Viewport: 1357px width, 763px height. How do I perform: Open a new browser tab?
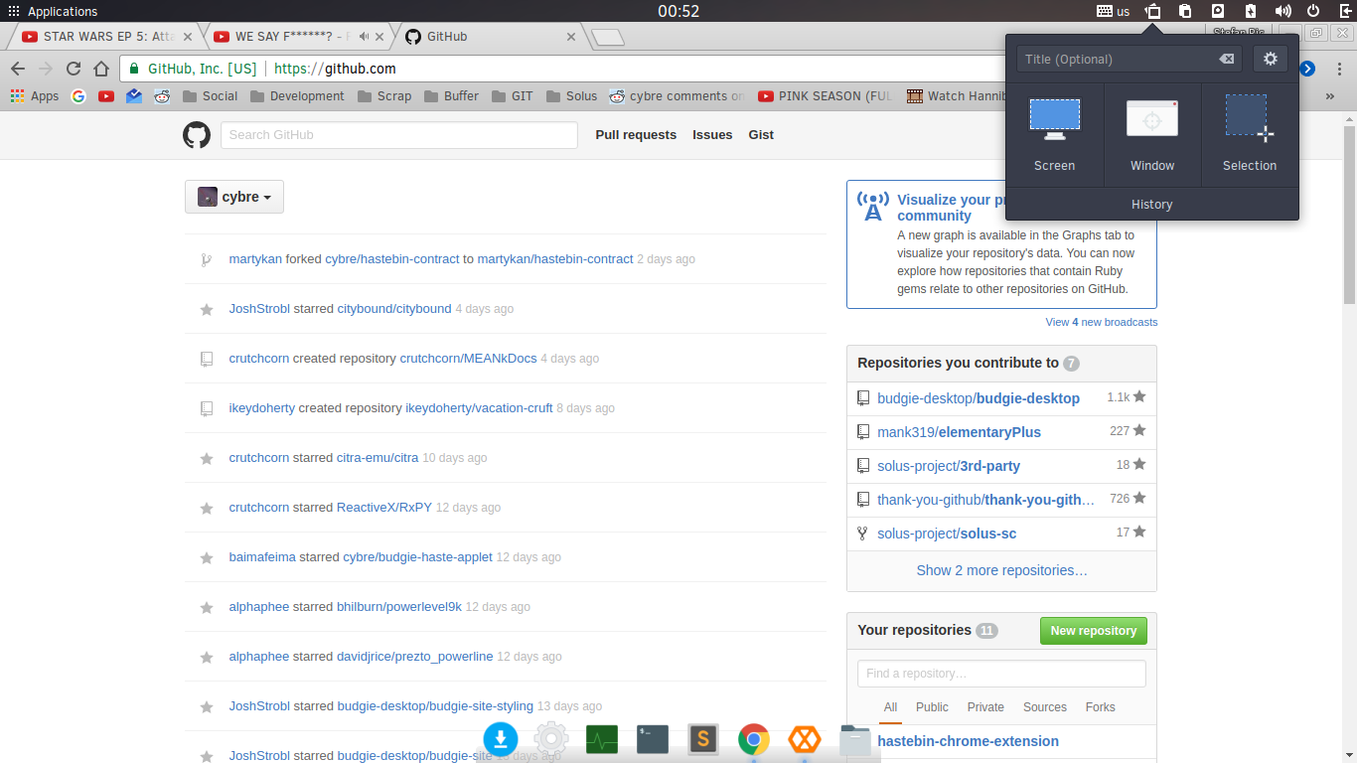(607, 38)
